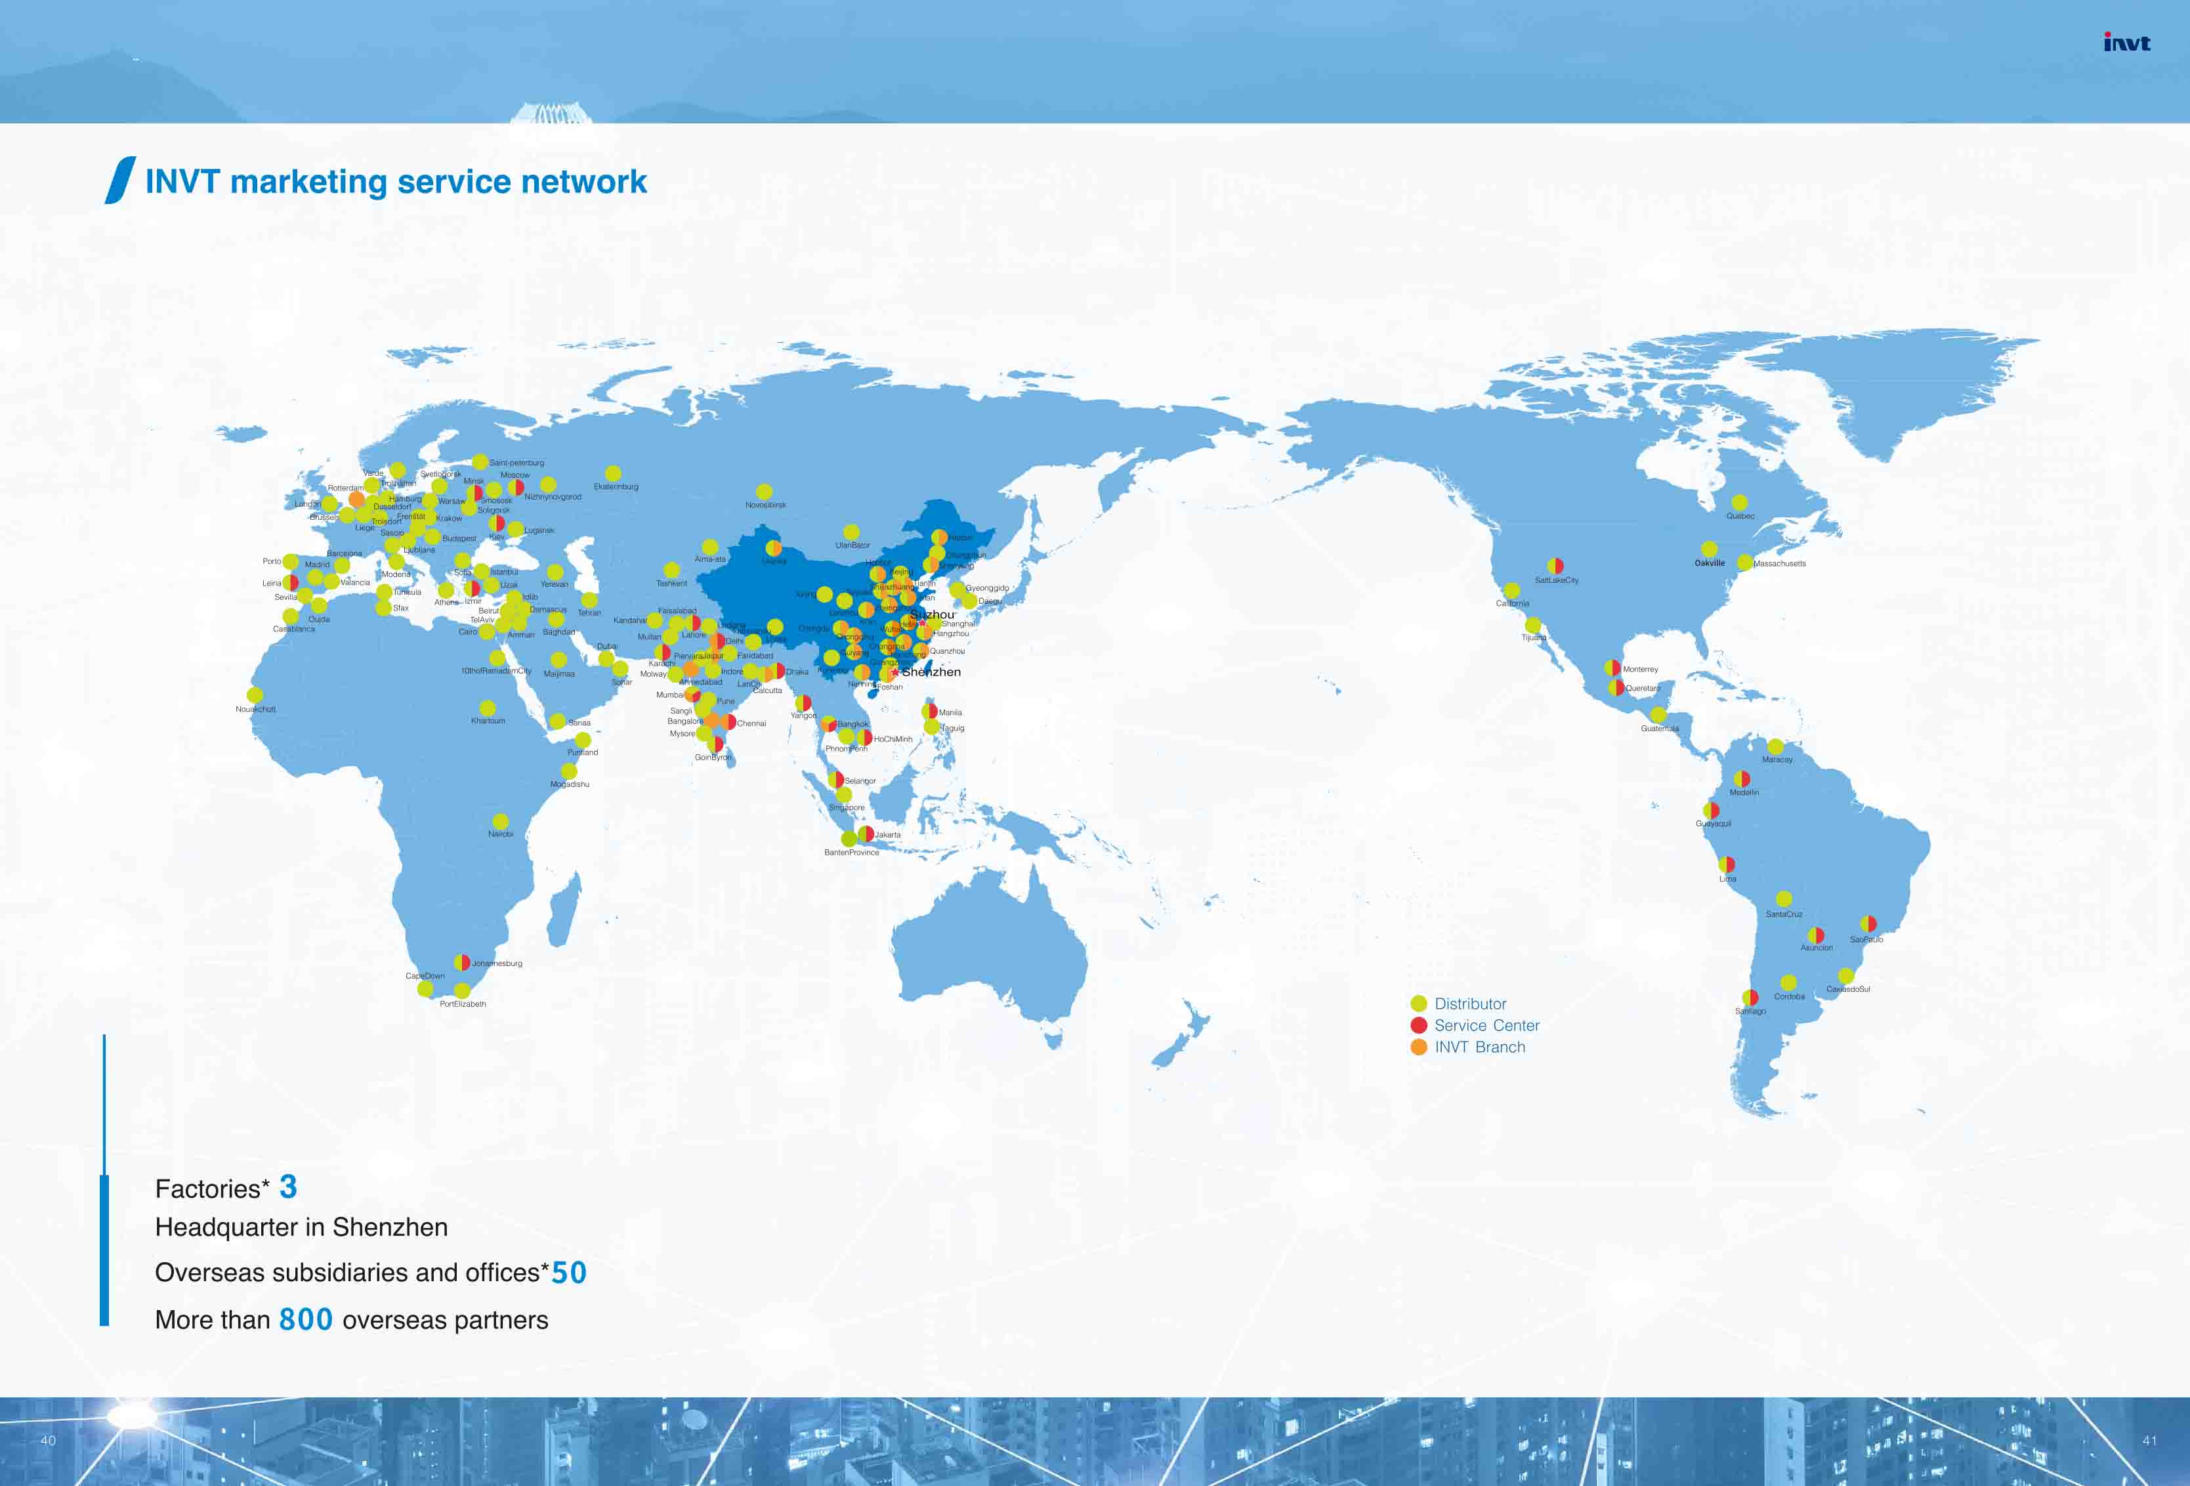Select the Ekaterinburg distributor marker
Image resolution: width=2190 pixels, height=1486 pixels.
coord(612,473)
